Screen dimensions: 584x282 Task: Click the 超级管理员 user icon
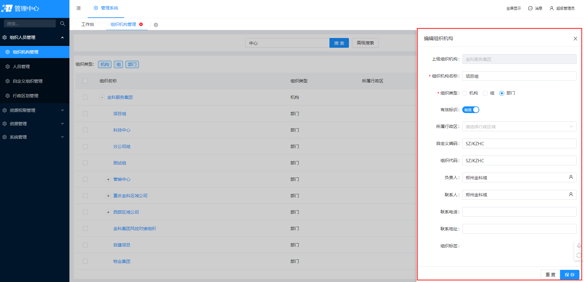[x=552, y=8]
